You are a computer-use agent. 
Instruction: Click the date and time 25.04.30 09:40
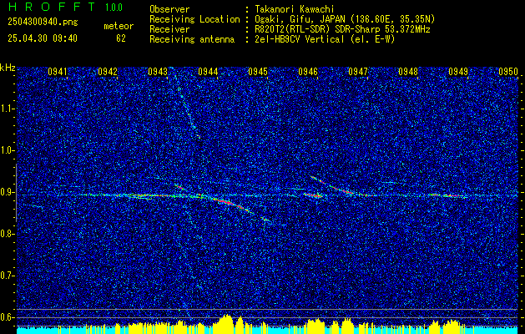43,38
